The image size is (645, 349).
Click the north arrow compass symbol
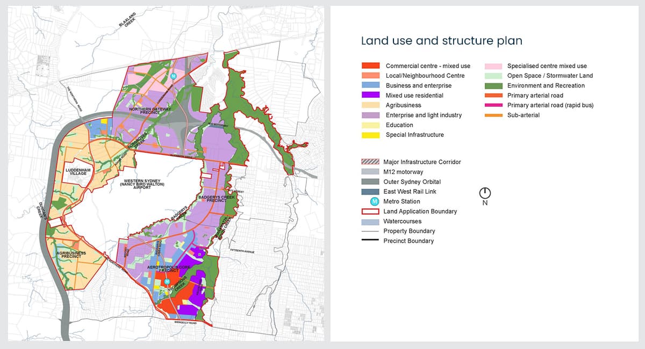point(485,193)
